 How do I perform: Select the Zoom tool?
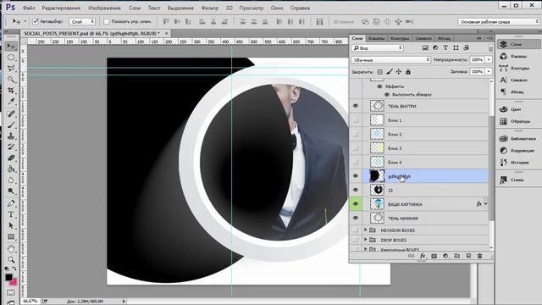(x=11, y=259)
